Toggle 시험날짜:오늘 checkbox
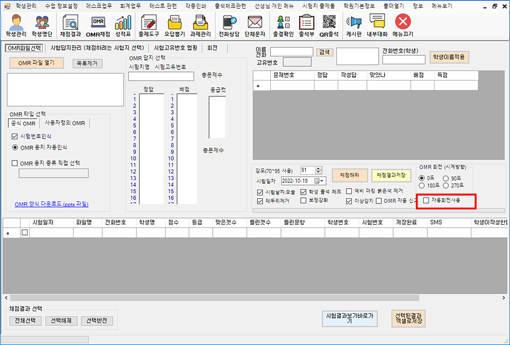This screenshot has width=510, height=345. 260,193
